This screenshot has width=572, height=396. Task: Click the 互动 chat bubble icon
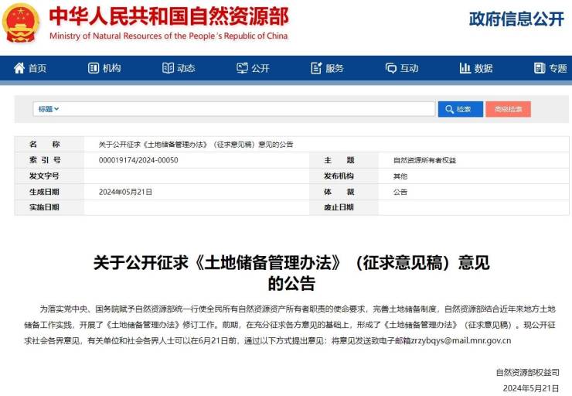click(390, 68)
